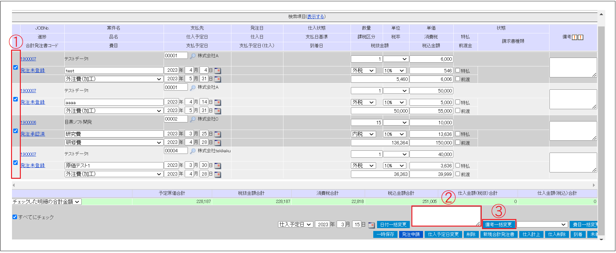Click the supplier code field 00002
Screen dimensions: 616x253
[176, 119]
